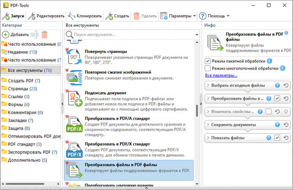Click the Создать toolbar button
Image resolution: width=293 pixels, height=190 pixels.
tap(118, 16)
